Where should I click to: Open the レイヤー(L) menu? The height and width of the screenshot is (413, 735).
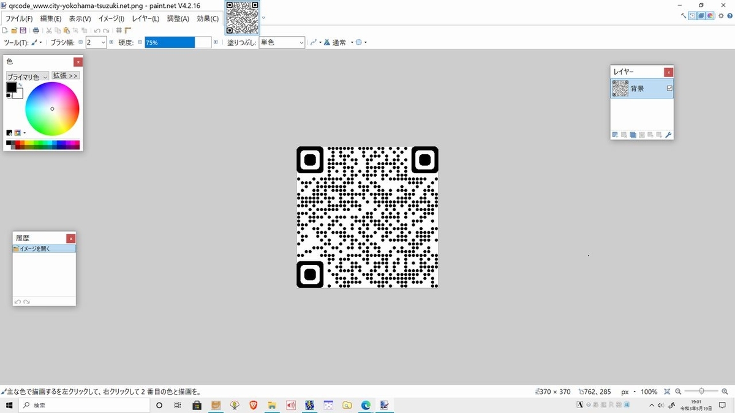coord(146,18)
